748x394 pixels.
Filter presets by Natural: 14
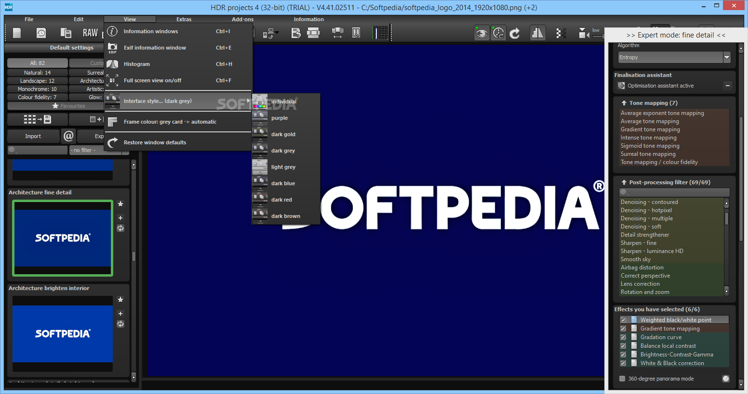pyautogui.click(x=38, y=73)
